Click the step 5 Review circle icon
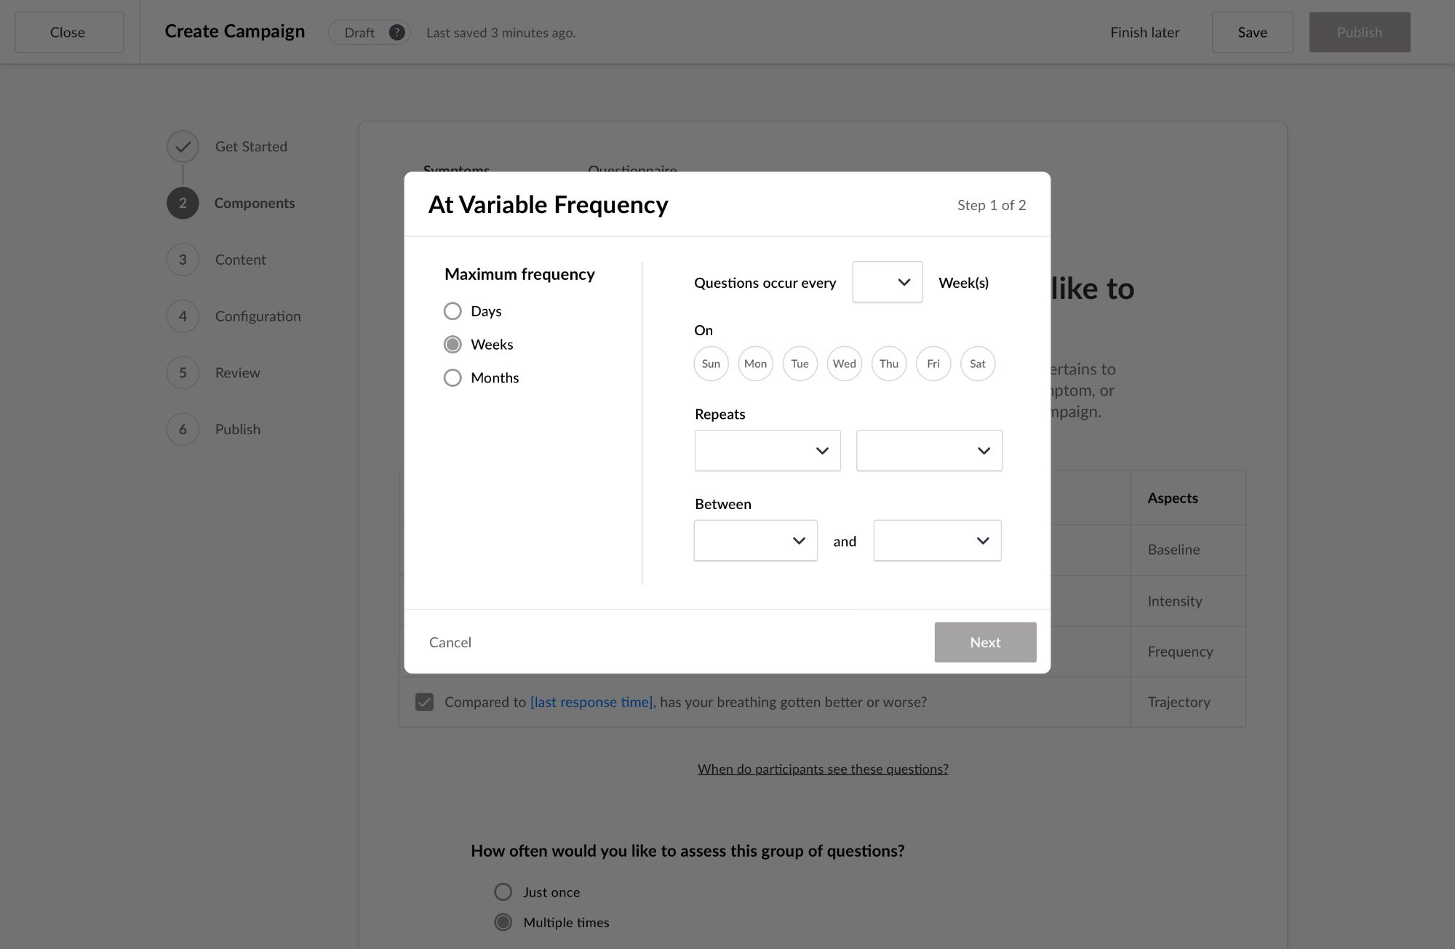Image resolution: width=1455 pixels, height=949 pixels. [183, 373]
